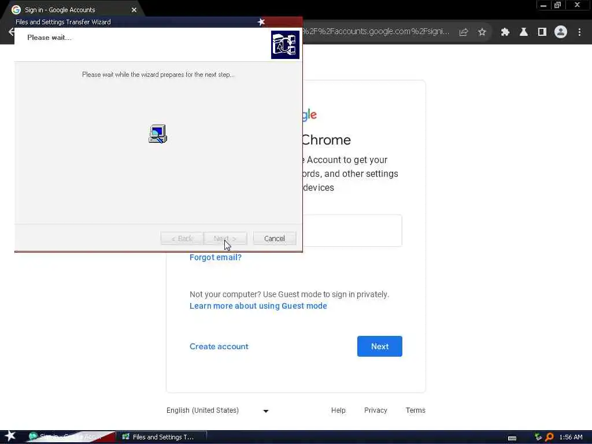Viewport: 592px width, 444px height.
Task: Select the Sign in - Google Accounts tab
Action: tap(72, 10)
